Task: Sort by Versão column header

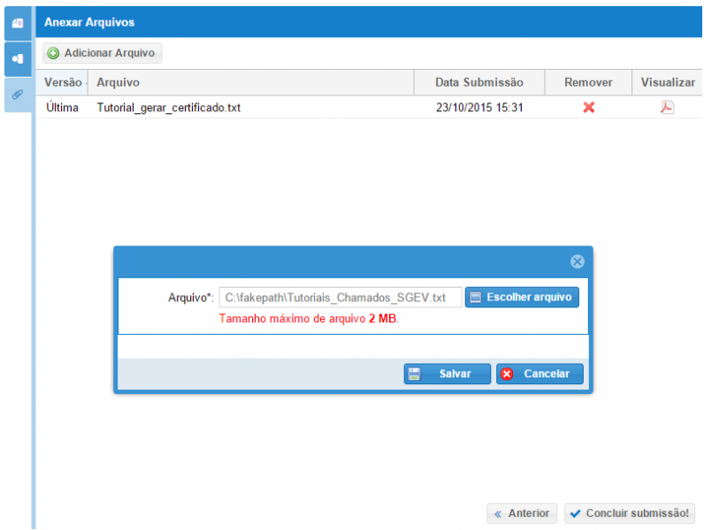Action: (x=63, y=82)
